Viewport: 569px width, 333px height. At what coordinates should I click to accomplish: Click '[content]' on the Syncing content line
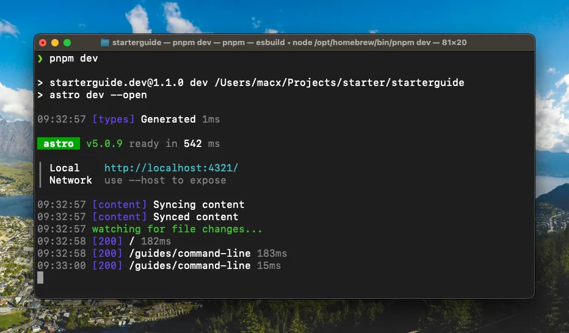[x=120, y=205]
